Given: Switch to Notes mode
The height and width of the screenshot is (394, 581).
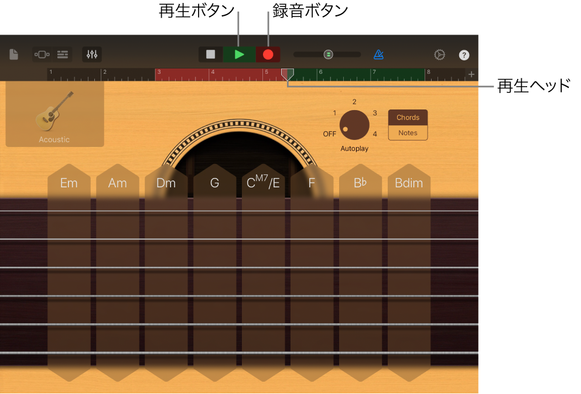Looking at the screenshot, I should pos(408,133).
